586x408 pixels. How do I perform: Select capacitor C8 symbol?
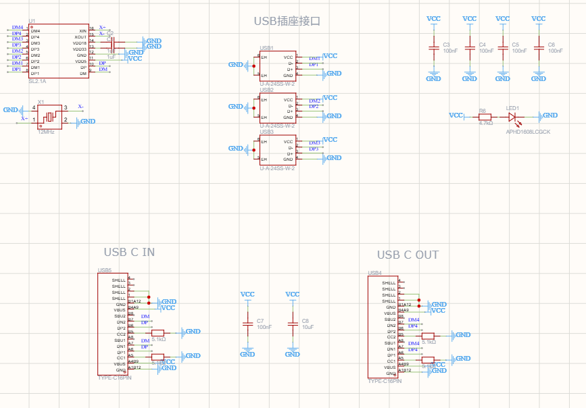pyautogui.click(x=293, y=324)
